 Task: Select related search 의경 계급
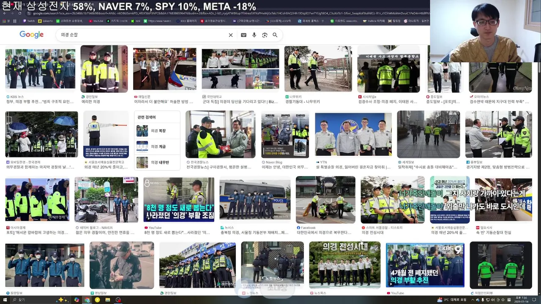point(157,147)
